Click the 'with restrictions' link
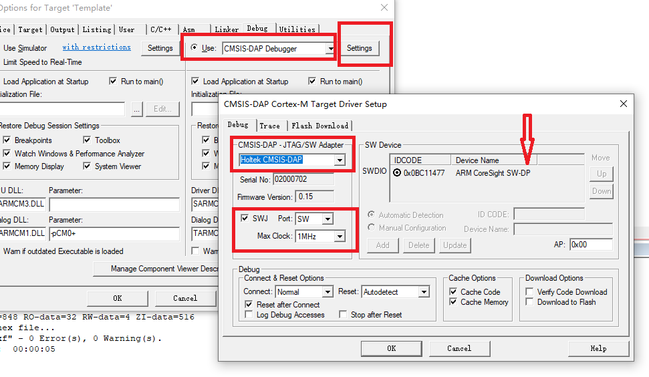Image resolution: width=649 pixels, height=377 pixels. pyautogui.click(x=96, y=47)
